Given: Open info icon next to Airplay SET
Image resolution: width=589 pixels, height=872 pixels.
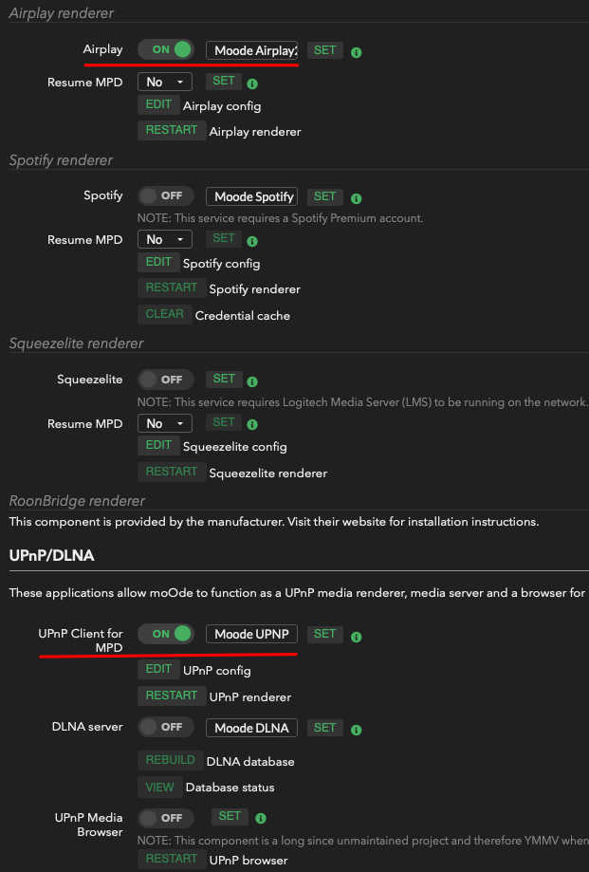Looking at the screenshot, I should 357,52.
